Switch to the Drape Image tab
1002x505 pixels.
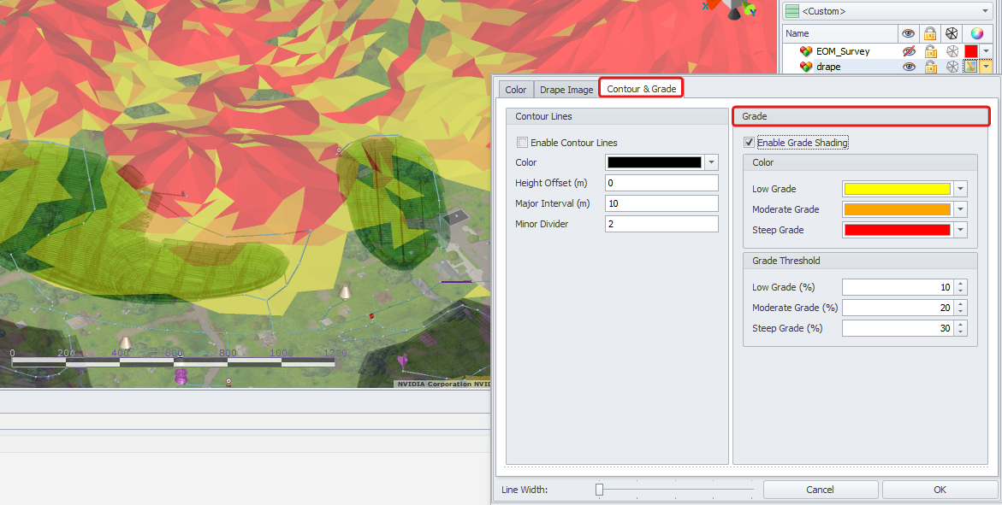566,90
